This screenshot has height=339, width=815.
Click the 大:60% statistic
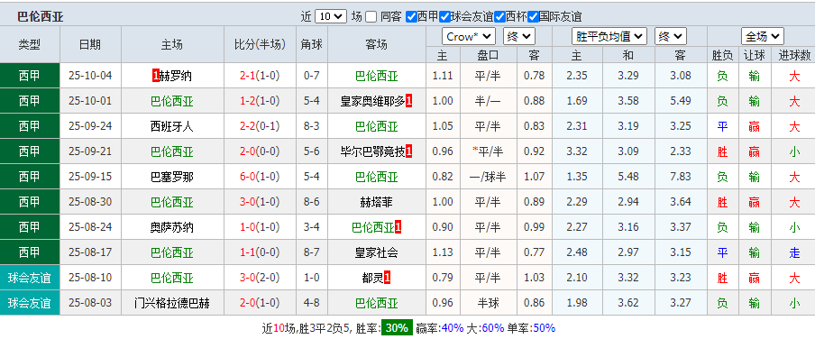pyautogui.click(x=485, y=328)
